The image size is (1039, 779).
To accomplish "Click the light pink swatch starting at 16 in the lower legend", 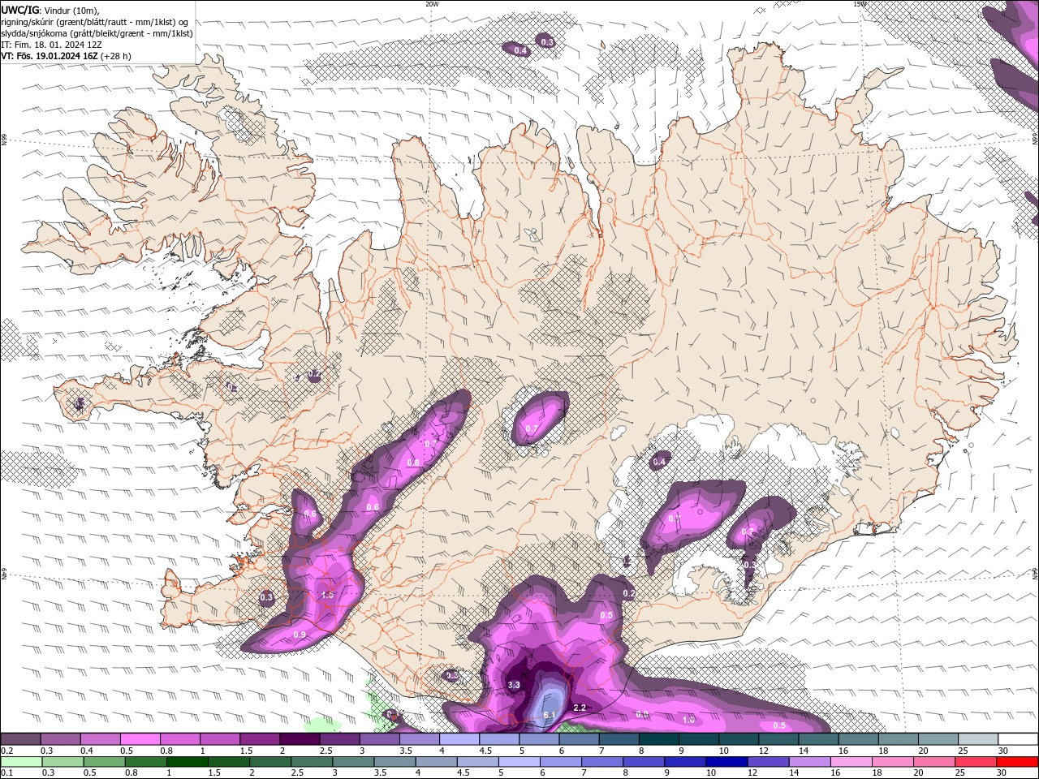I will [x=851, y=762].
